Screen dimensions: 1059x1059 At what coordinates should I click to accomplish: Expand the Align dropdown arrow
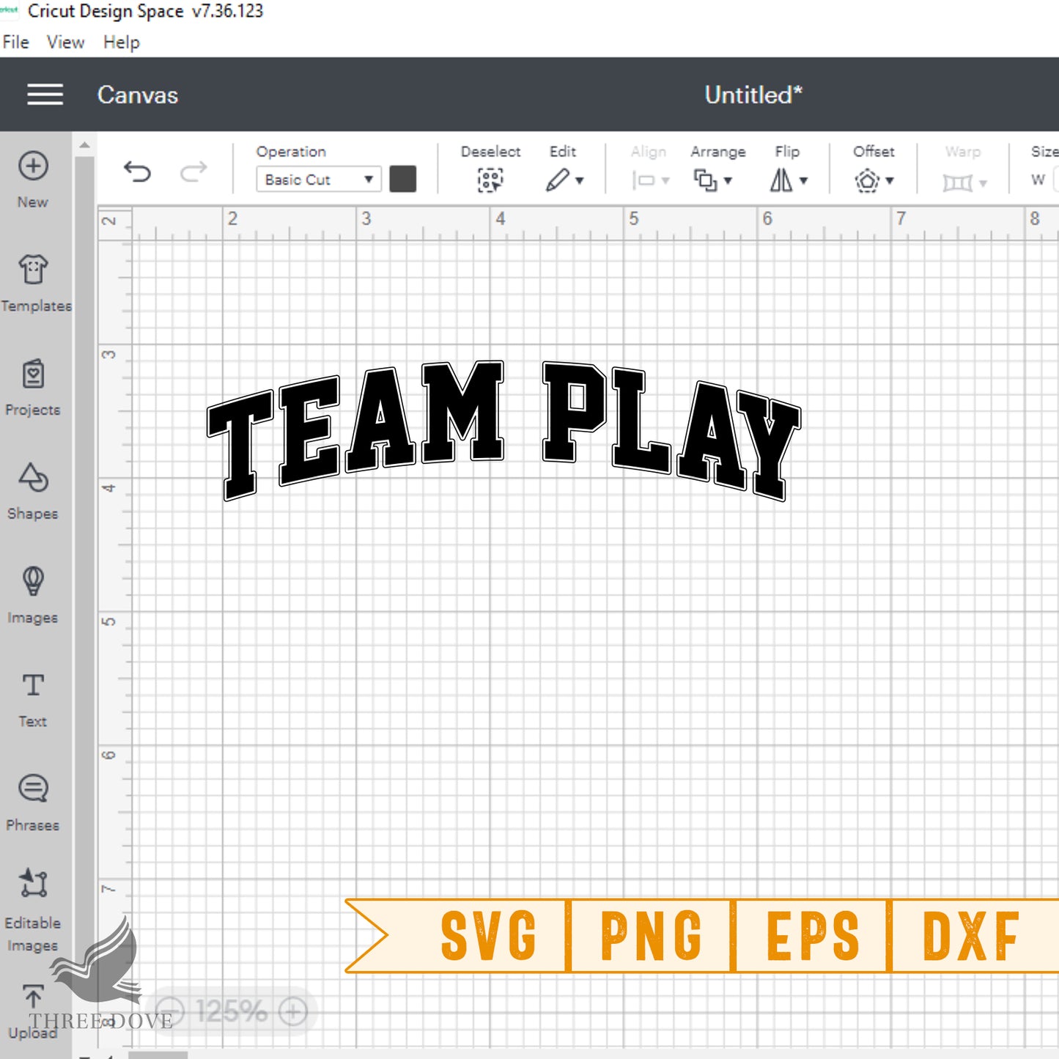(x=665, y=180)
